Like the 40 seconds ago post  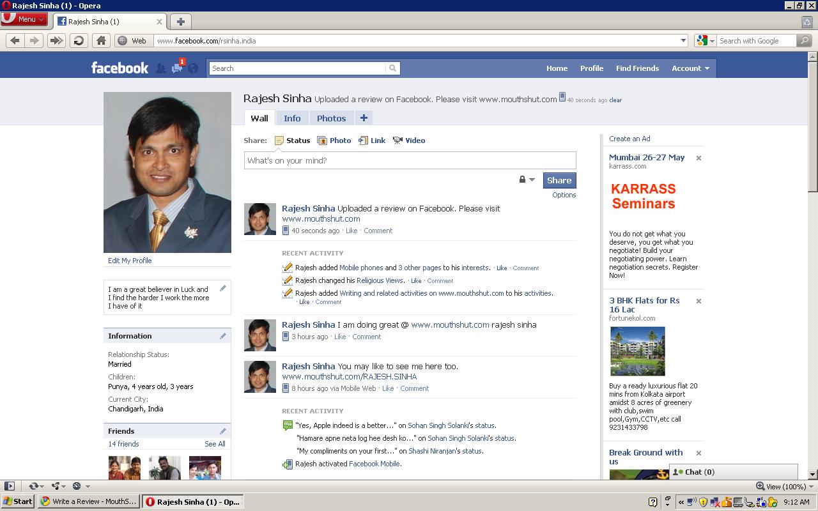pos(351,231)
